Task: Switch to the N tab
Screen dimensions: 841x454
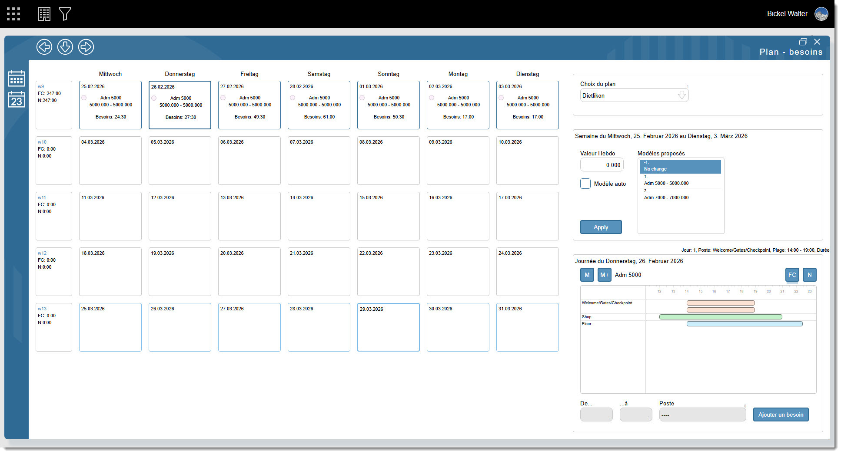Action: pos(809,275)
